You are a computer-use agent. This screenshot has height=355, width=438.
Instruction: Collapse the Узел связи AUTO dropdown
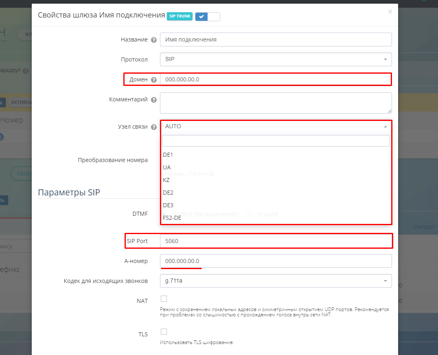tap(276, 127)
